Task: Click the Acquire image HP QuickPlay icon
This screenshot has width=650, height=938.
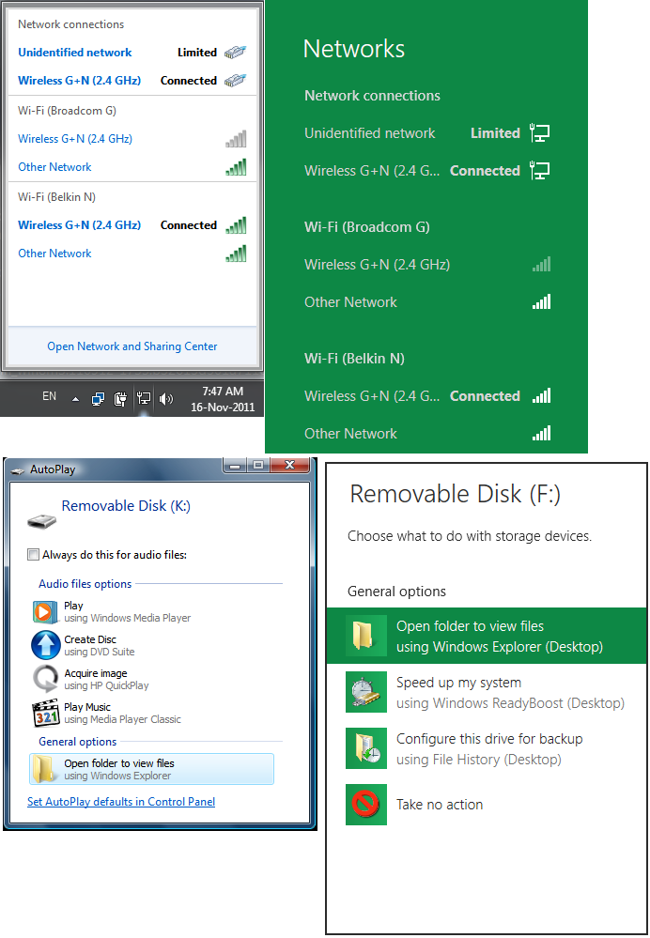Action: click(x=46, y=679)
